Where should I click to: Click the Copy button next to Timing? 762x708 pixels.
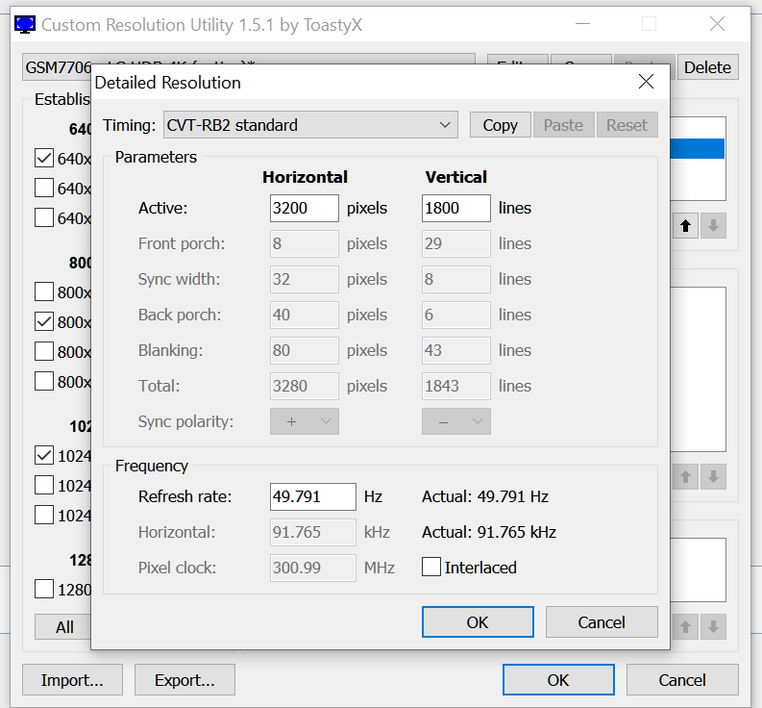500,125
